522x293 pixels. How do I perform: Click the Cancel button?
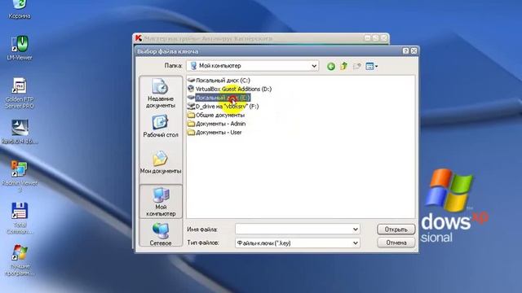tap(396, 243)
